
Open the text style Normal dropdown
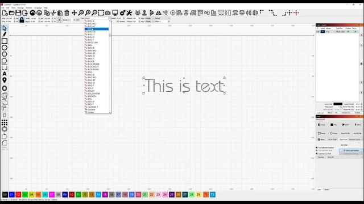tap(162, 18)
